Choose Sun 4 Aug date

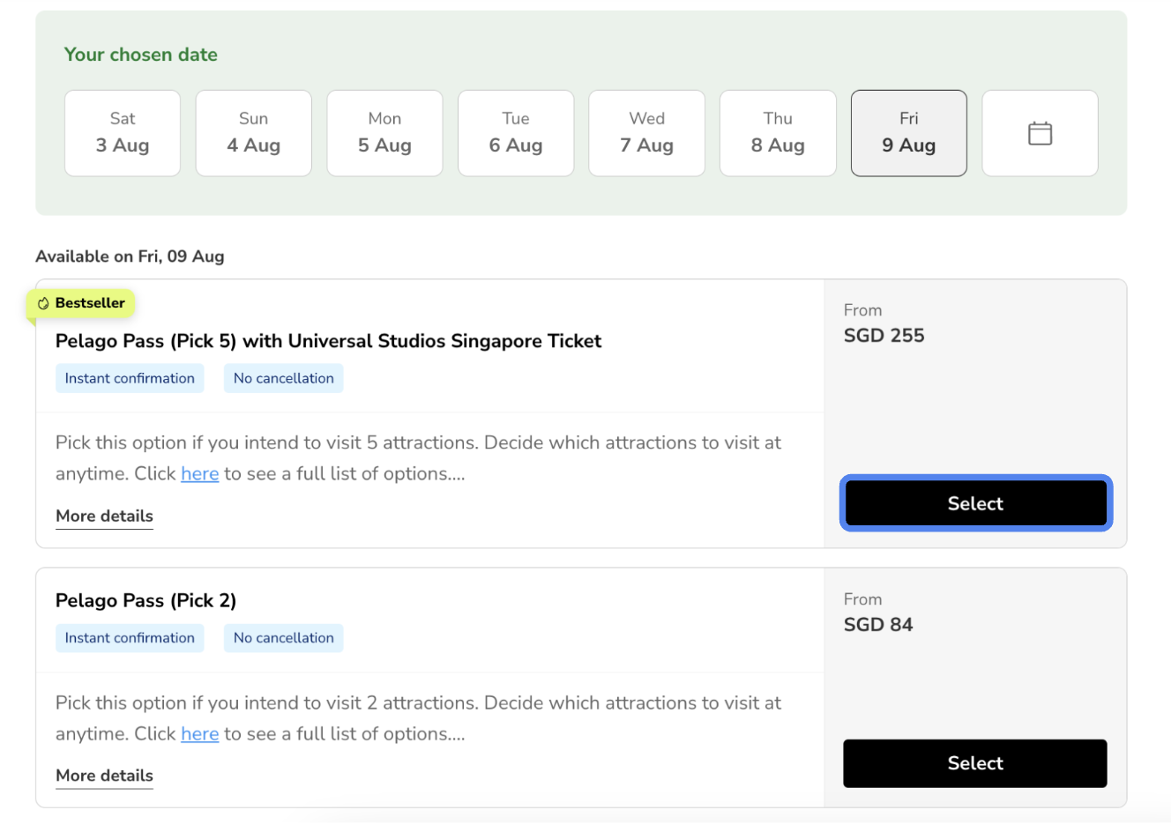point(253,133)
